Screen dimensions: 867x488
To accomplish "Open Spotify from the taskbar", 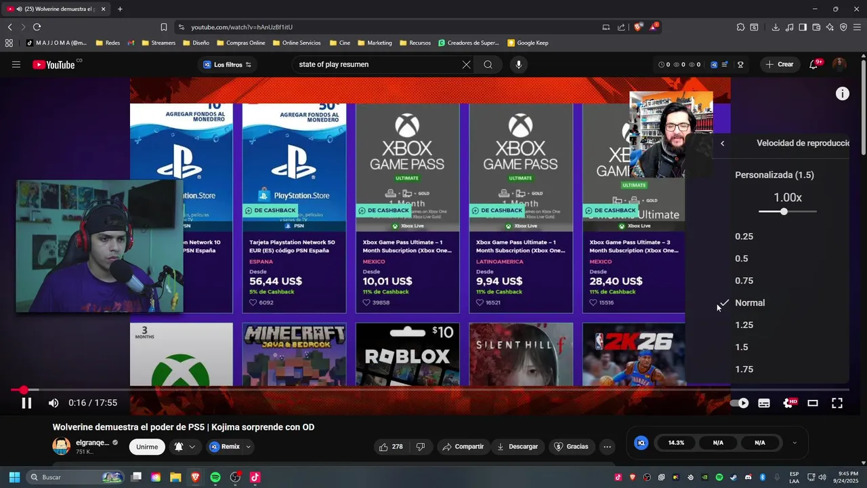I will tap(215, 477).
